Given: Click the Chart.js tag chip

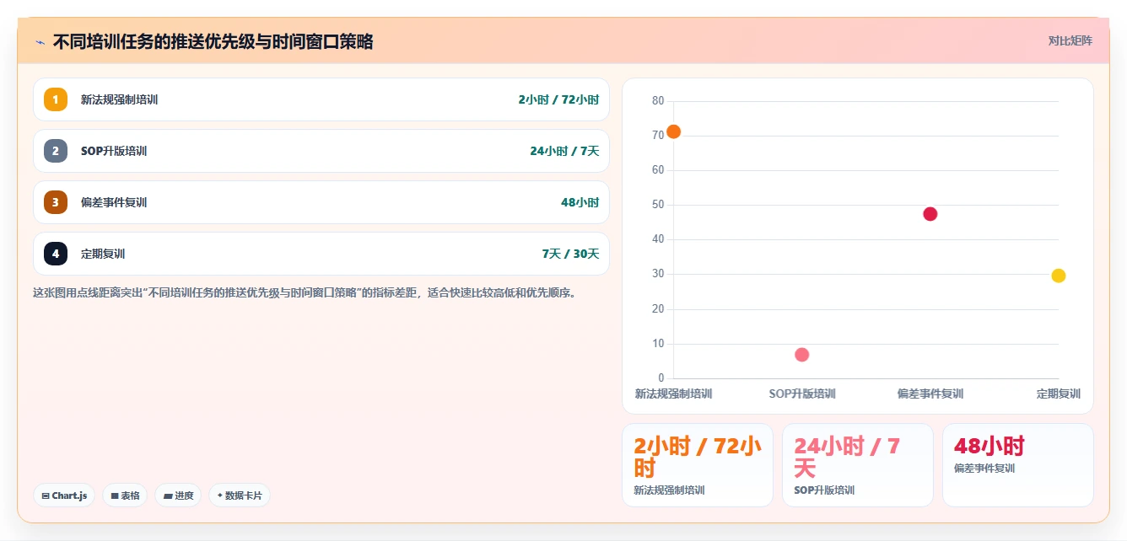Looking at the screenshot, I should tap(64, 495).
